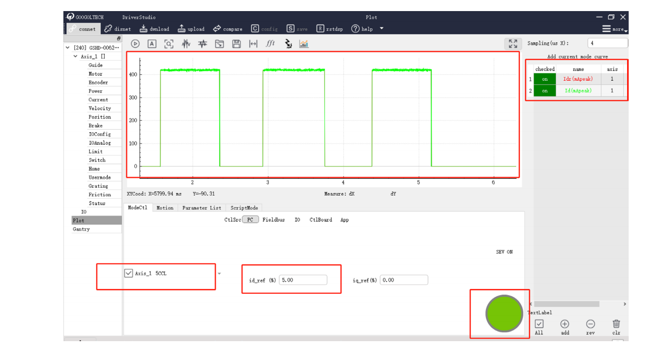Open the Axis_1 mode dropdown arrow
This screenshot has height=348, width=663.
[x=219, y=274]
